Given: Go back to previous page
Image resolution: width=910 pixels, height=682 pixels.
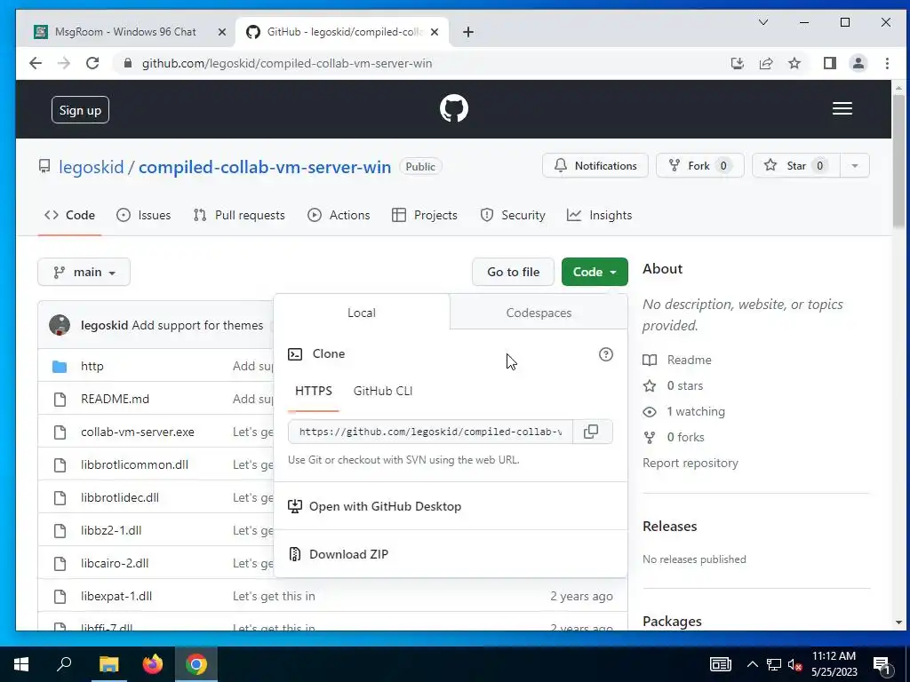Looking at the screenshot, I should coord(36,63).
